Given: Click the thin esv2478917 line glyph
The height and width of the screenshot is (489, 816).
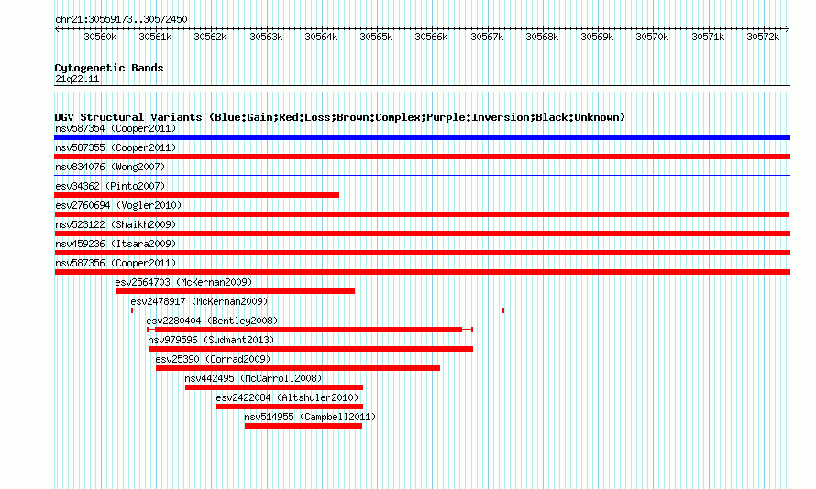Looking at the screenshot, I should pos(317,310).
